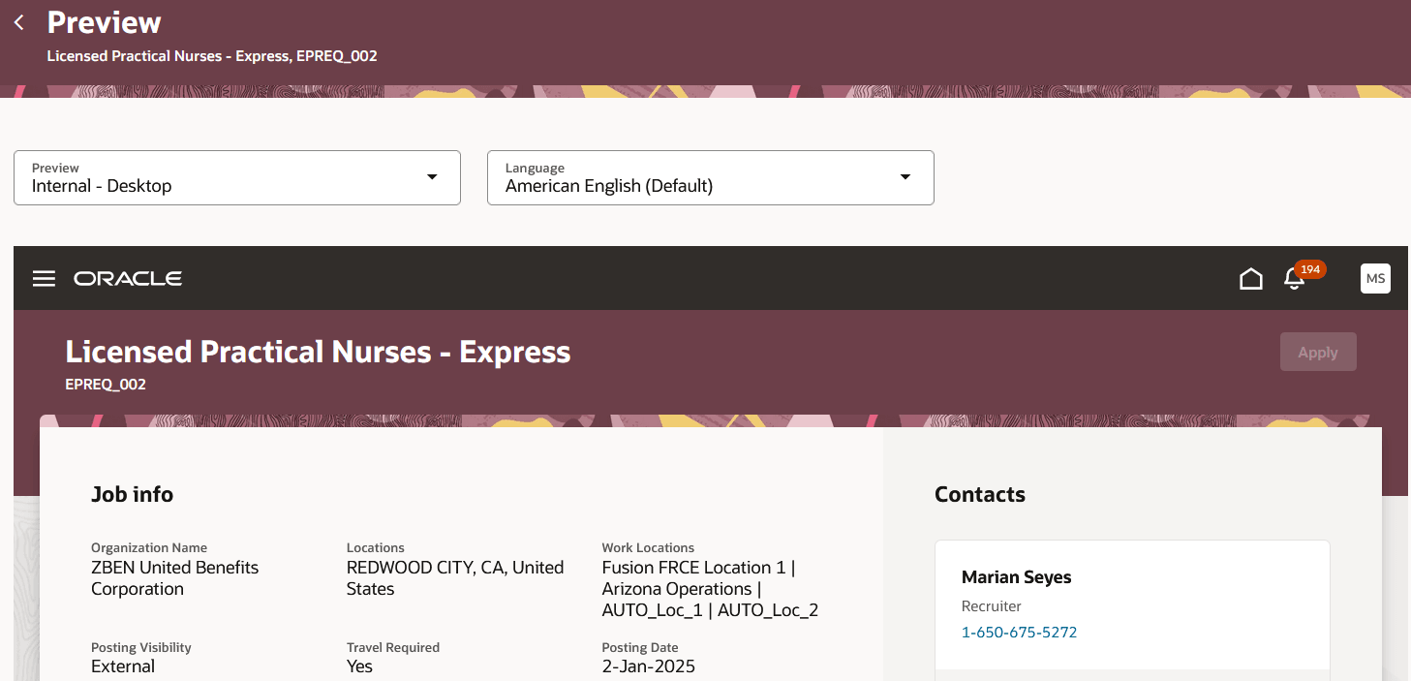This screenshot has width=1411, height=681.
Task: Open the hamburger navigation menu
Action: click(44, 279)
